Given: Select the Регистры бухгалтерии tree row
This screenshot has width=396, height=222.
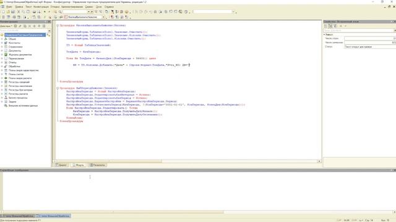Looking at the screenshot, I should click(x=20, y=90).
